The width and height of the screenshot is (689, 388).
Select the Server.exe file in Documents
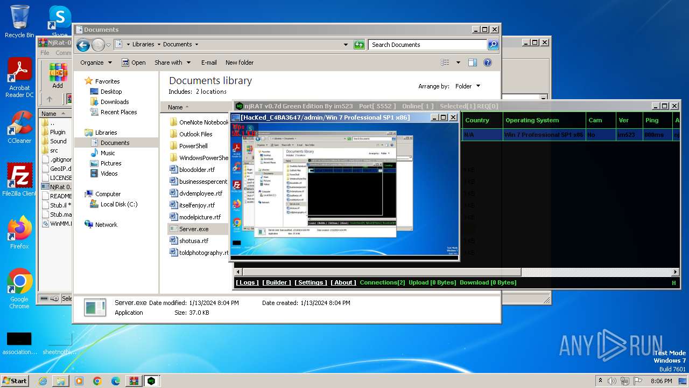click(x=194, y=229)
